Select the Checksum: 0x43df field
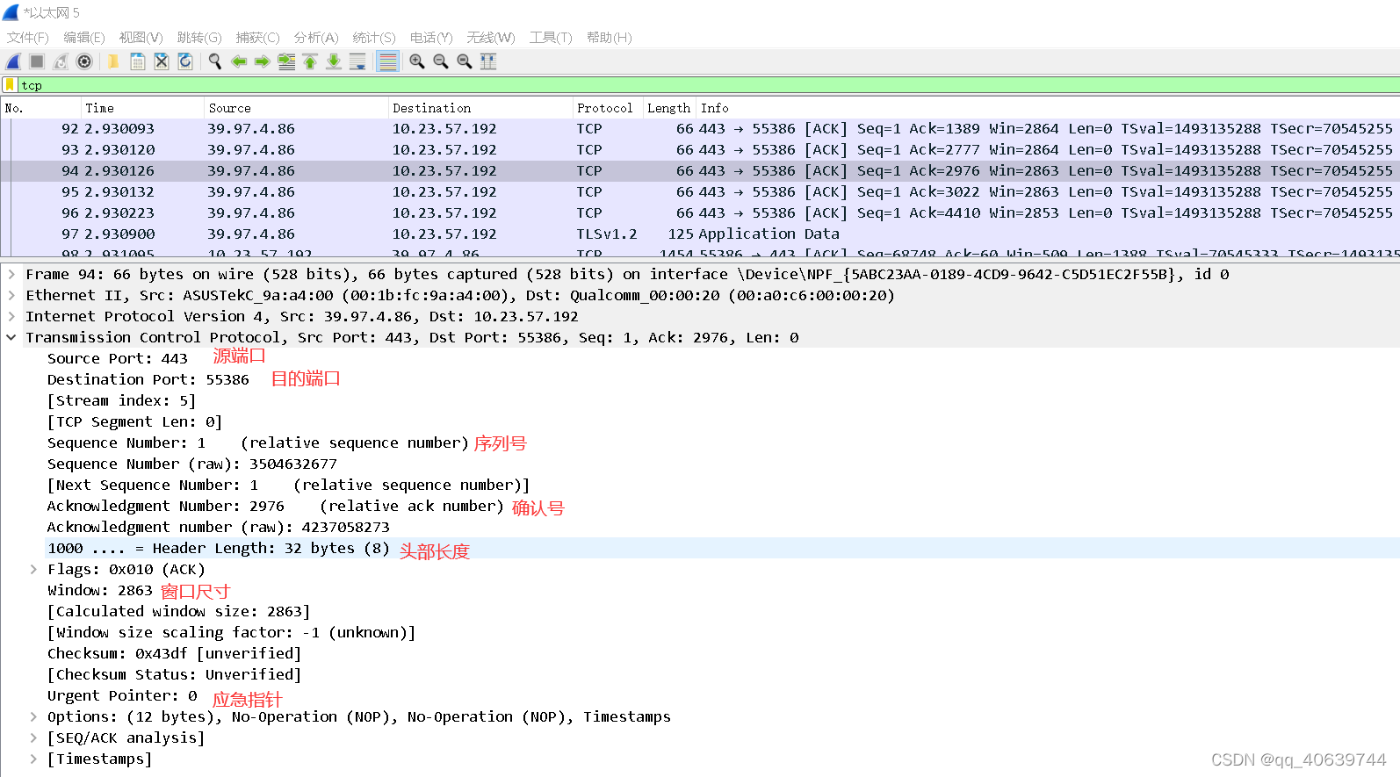 coord(174,654)
